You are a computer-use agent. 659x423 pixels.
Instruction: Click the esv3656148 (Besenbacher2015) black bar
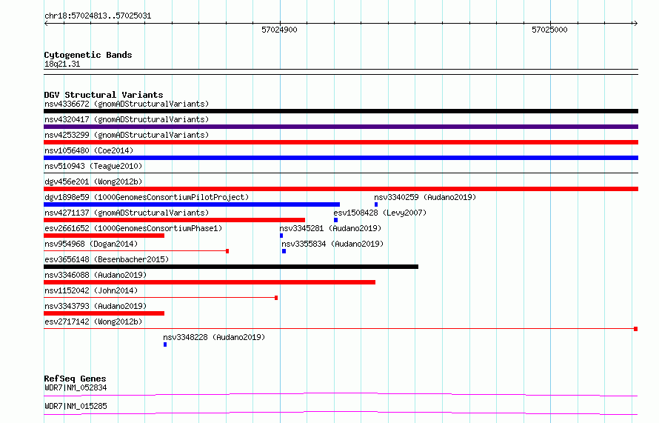pos(231,267)
